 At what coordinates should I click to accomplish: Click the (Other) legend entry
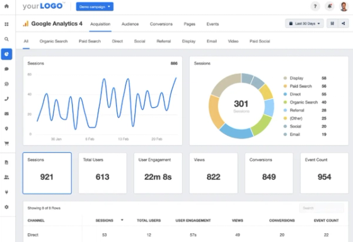(x=304, y=118)
